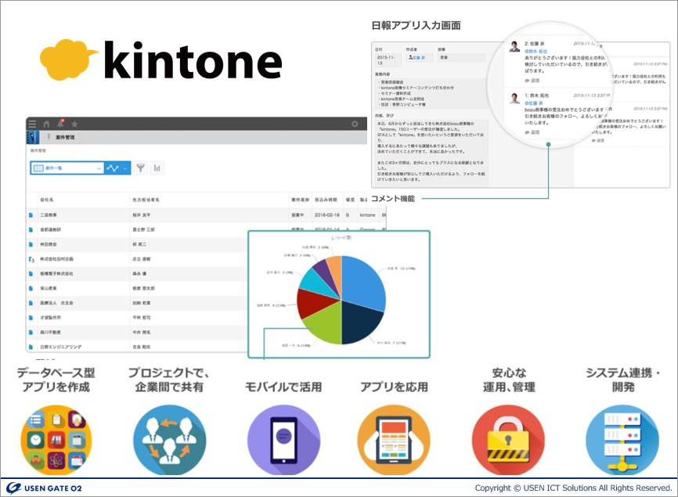678x497 pixels.
Task: Open record detail icon for 板橋電子株式会社 row
Action: click(31, 274)
